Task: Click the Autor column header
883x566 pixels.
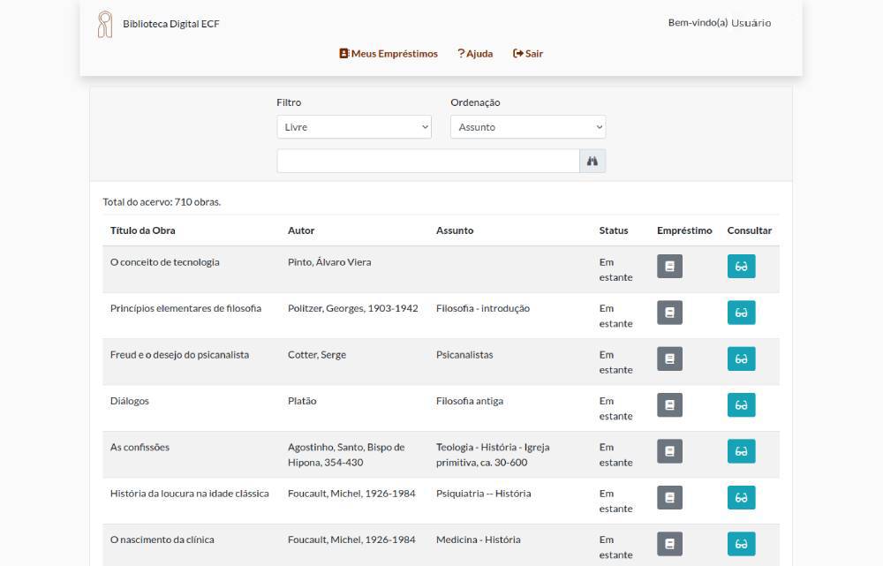Action: tap(301, 230)
